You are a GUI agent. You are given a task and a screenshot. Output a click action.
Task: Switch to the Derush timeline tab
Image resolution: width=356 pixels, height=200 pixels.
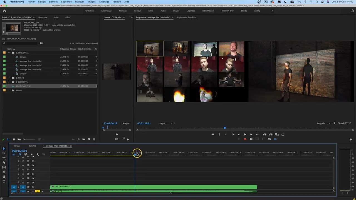(16, 146)
